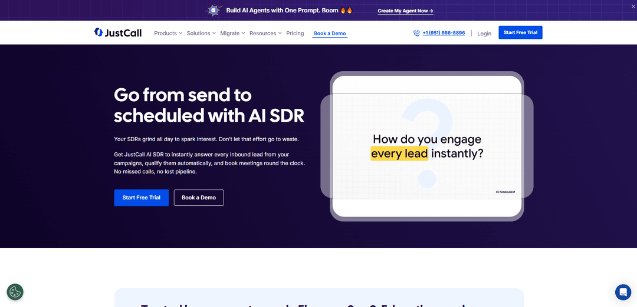Image resolution: width=637 pixels, height=307 pixels.
Task: Call the +1 (951) 666-8896 number link
Action: tap(444, 33)
